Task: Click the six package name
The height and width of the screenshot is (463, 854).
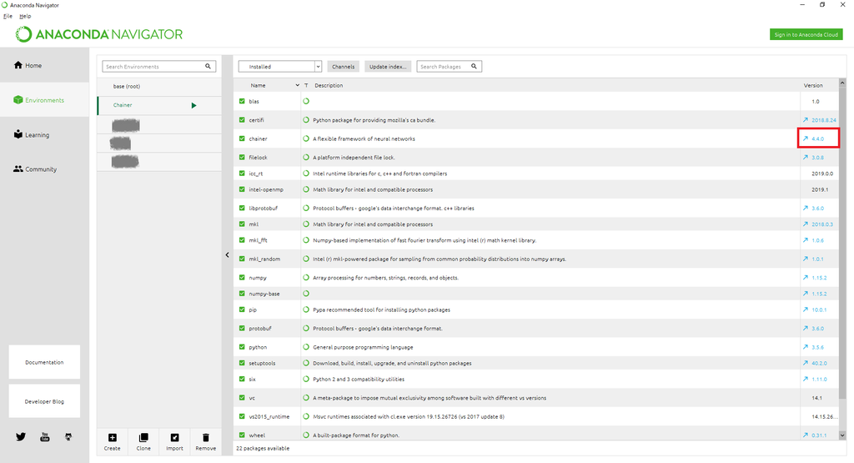Action: point(252,379)
